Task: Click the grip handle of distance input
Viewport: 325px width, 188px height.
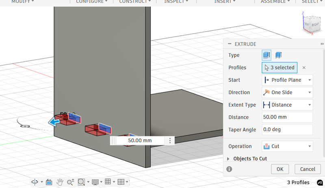Action: 113,140
